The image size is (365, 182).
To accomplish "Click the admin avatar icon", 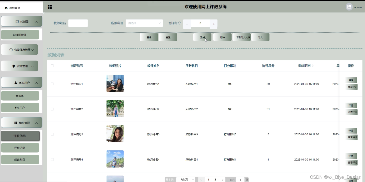I will point(349,7).
